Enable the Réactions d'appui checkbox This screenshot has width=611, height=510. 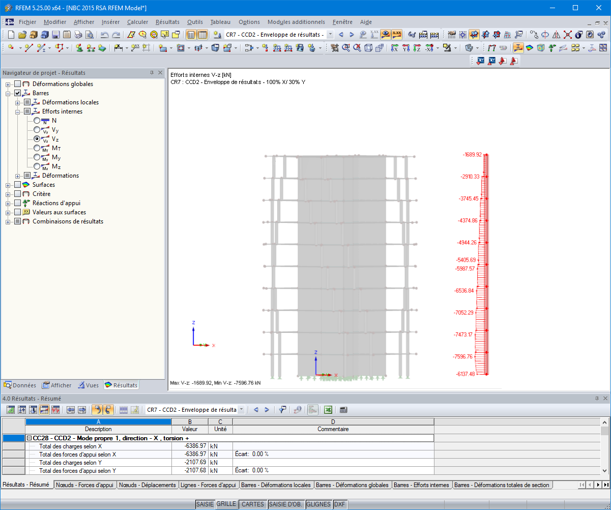click(x=18, y=203)
